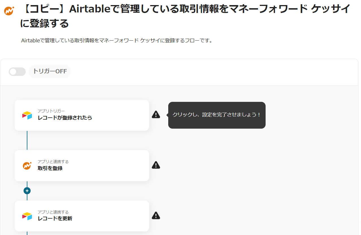Click warning icon beside レコードが登録されたら step

coord(156,115)
